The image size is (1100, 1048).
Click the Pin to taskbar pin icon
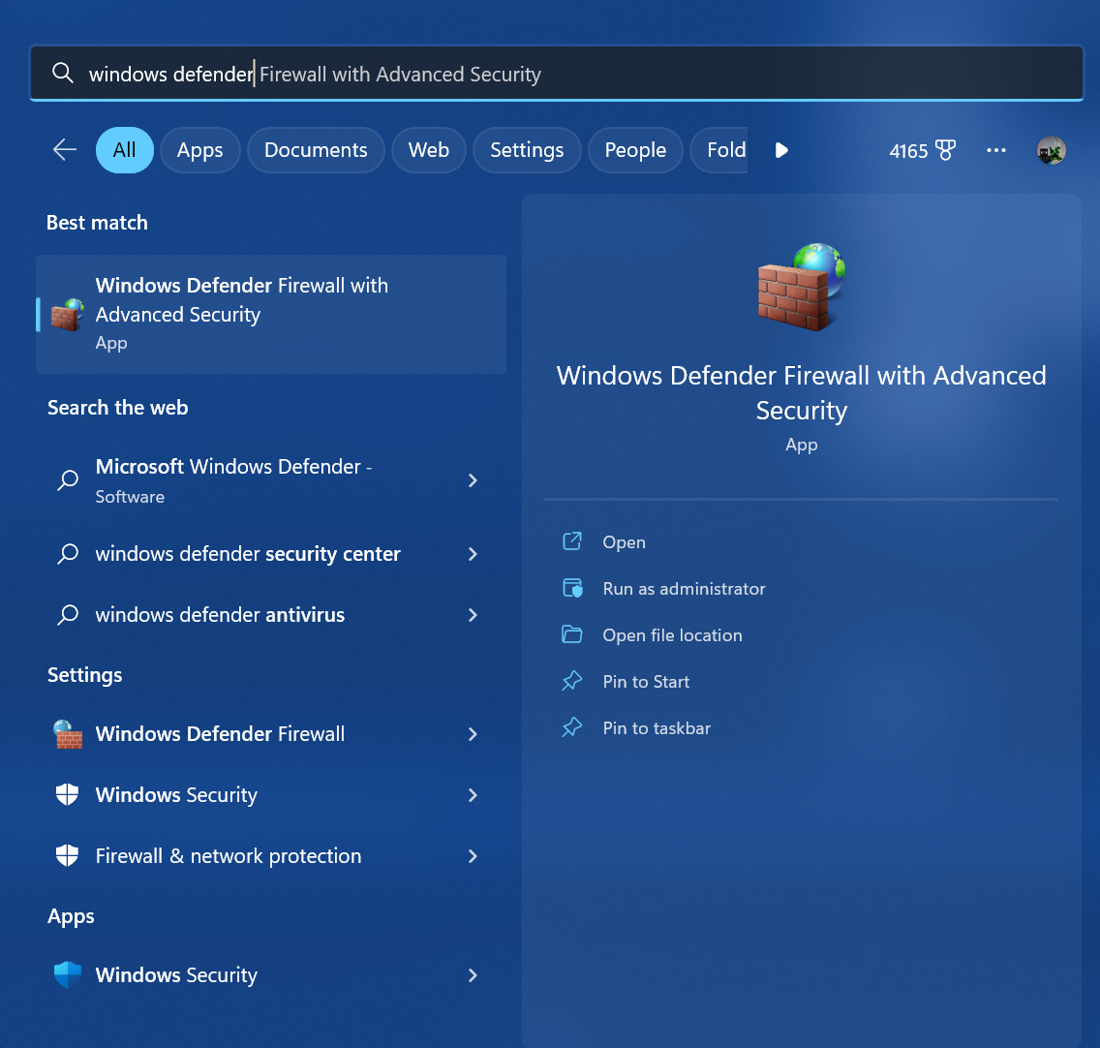pos(571,727)
